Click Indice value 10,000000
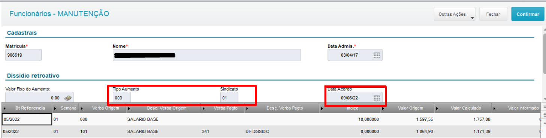This screenshot has width=546, height=138. (350, 119)
